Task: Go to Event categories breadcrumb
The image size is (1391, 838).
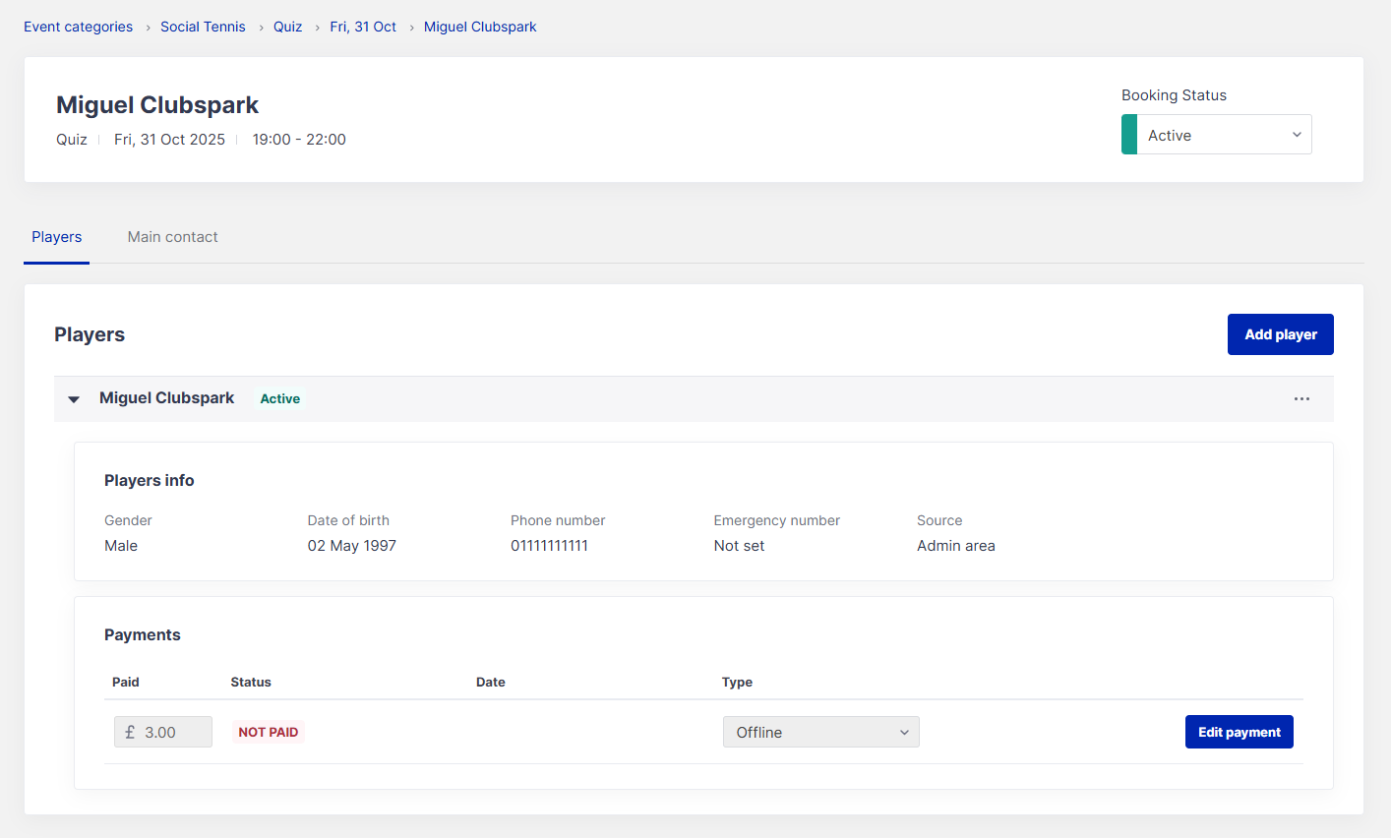Action: pyautogui.click(x=78, y=27)
